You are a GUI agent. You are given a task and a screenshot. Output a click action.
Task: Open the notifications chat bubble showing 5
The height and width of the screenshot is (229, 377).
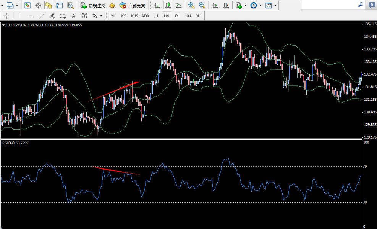pyautogui.click(x=372, y=5)
